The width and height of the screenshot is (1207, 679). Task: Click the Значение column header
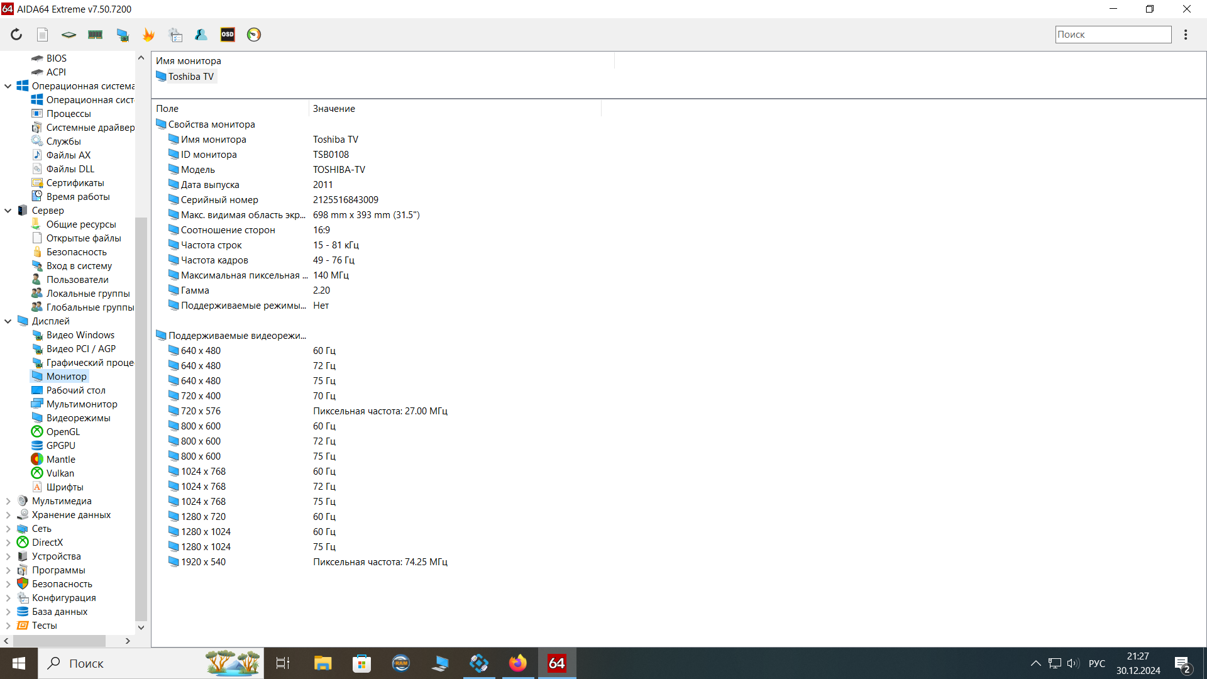(334, 109)
